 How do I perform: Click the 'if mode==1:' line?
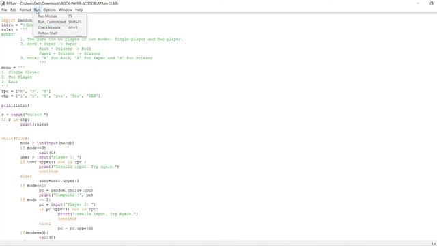[33, 186]
